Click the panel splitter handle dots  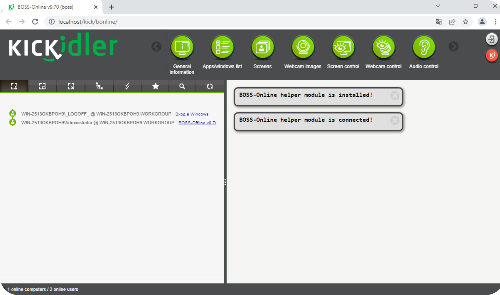click(225, 182)
